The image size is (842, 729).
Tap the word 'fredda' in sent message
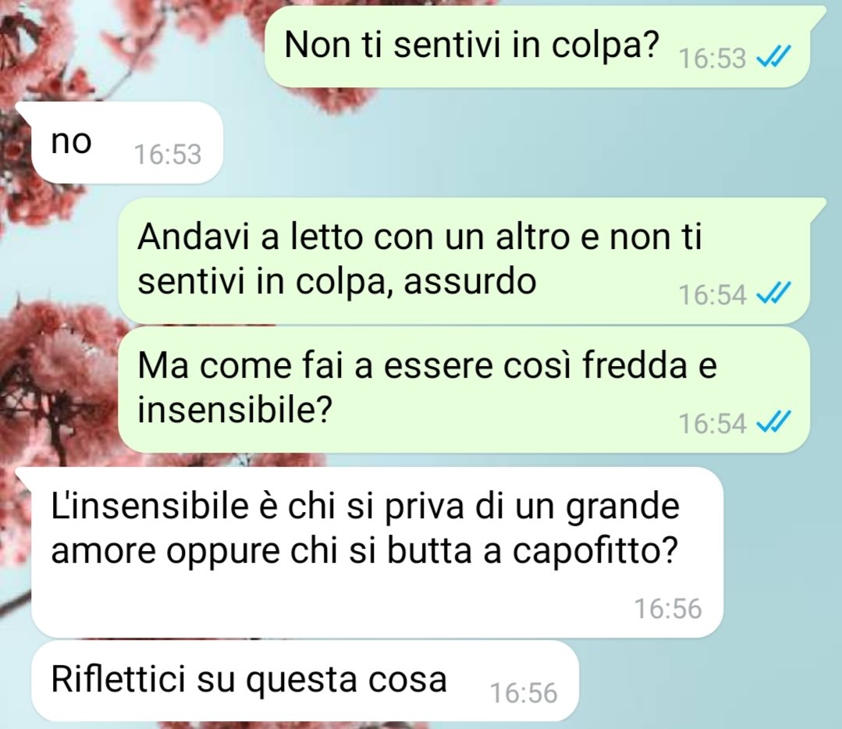(x=634, y=366)
